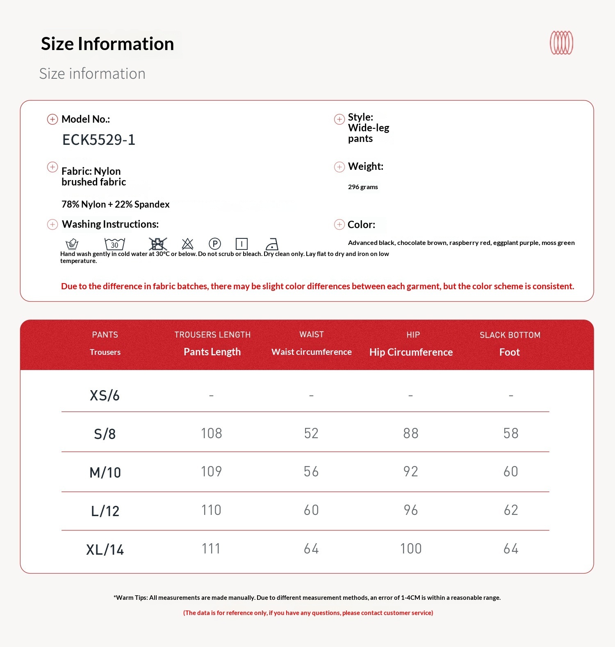Image resolution: width=615 pixels, height=647 pixels.
Task: Select the M/10 size row label
Action: 105,473
